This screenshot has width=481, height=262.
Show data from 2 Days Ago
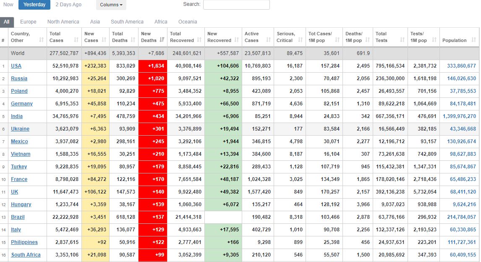click(x=68, y=5)
